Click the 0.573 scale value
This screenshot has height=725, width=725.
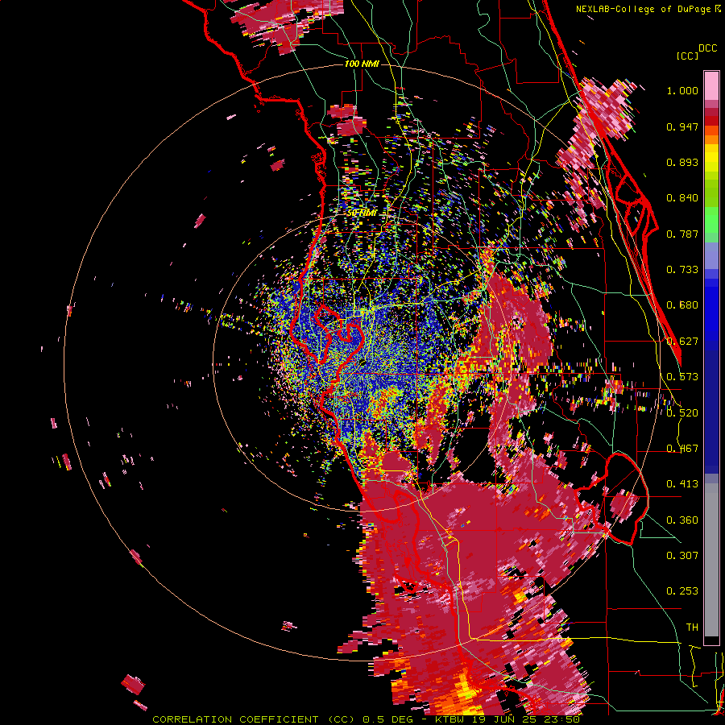682,377
